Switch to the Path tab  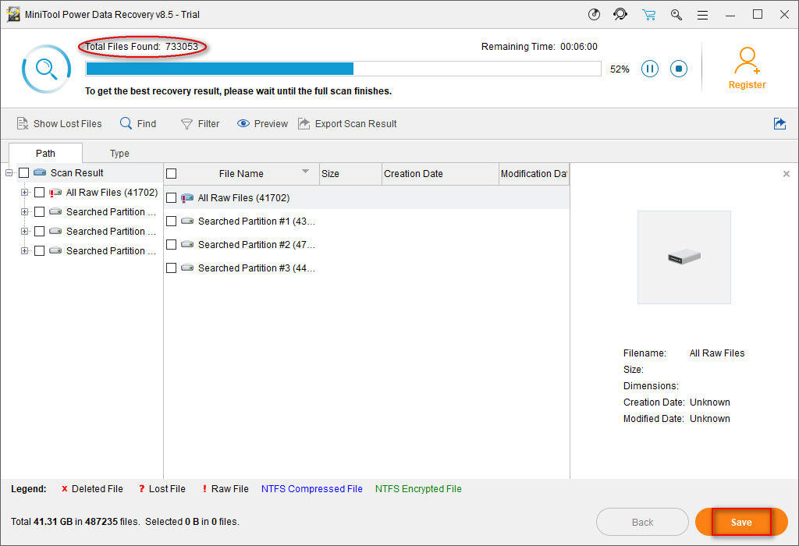(x=45, y=154)
